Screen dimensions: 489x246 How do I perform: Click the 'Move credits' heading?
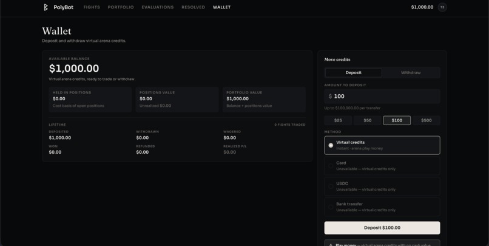point(337,60)
